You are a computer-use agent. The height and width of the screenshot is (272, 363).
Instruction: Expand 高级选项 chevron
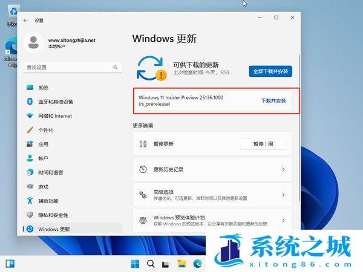pos(283,195)
